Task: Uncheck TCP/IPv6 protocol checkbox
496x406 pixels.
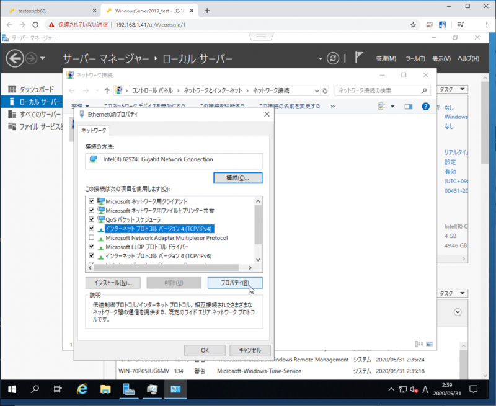Action: pyautogui.click(x=91, y=255)
